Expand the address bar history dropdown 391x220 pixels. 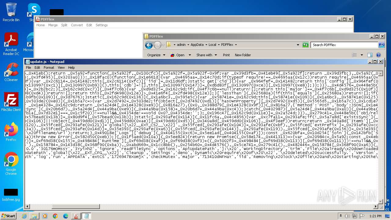click(298, 45)
